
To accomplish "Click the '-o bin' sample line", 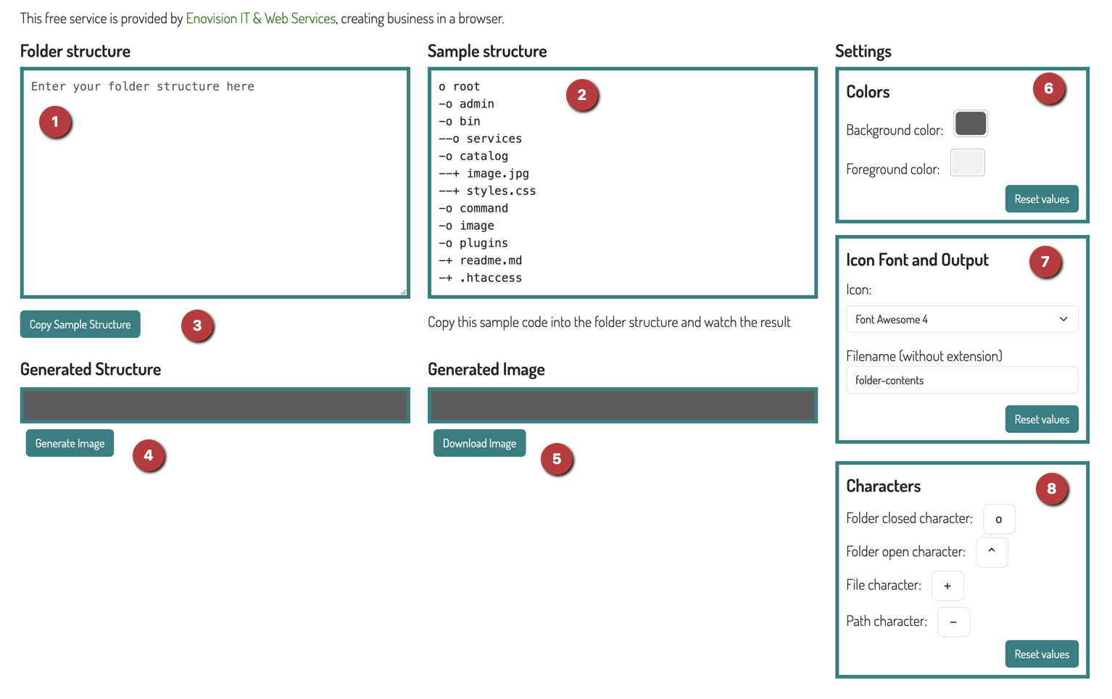I will pos(460,121).
